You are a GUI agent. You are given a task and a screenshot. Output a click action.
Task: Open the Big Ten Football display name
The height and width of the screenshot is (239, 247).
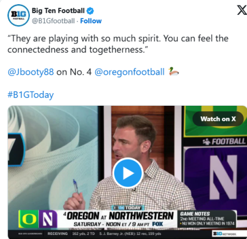click(x=58, y=11)
